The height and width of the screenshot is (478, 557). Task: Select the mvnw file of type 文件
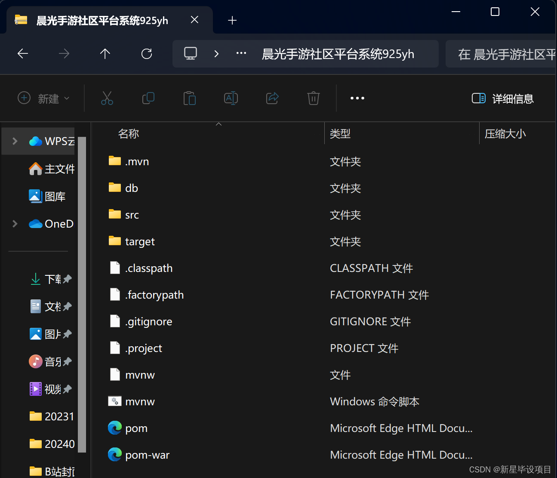pyautogui.click(x=132, y=375)
